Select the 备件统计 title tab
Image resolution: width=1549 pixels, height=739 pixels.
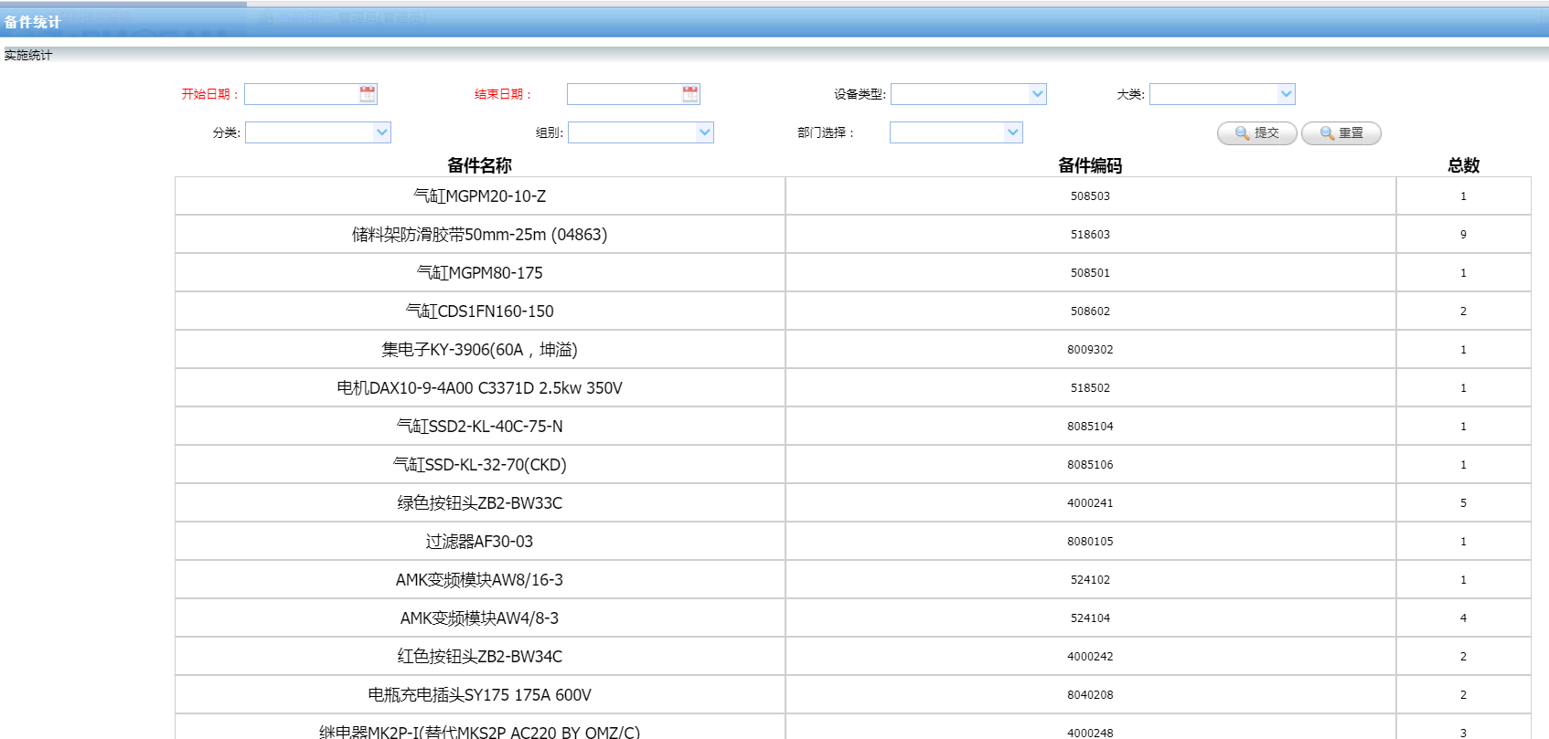[x=33, y=22]
